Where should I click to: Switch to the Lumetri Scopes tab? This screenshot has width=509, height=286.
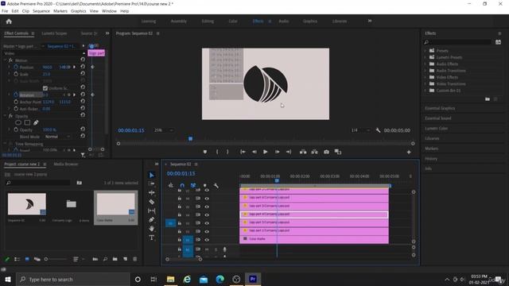point(54,33)
